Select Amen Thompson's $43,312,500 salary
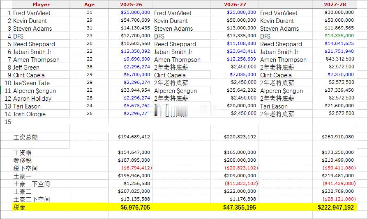The image size is (367, 219). tap(340, 59)
